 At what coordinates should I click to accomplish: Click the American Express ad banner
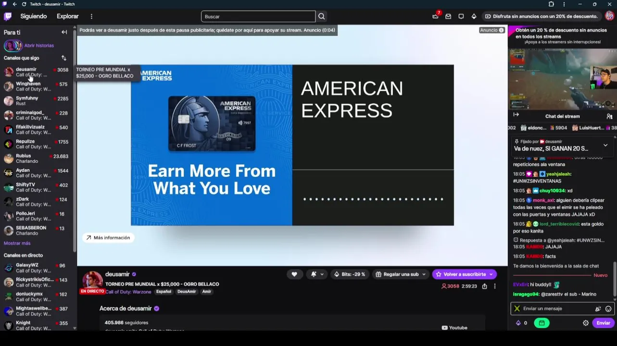click(292, 145)
